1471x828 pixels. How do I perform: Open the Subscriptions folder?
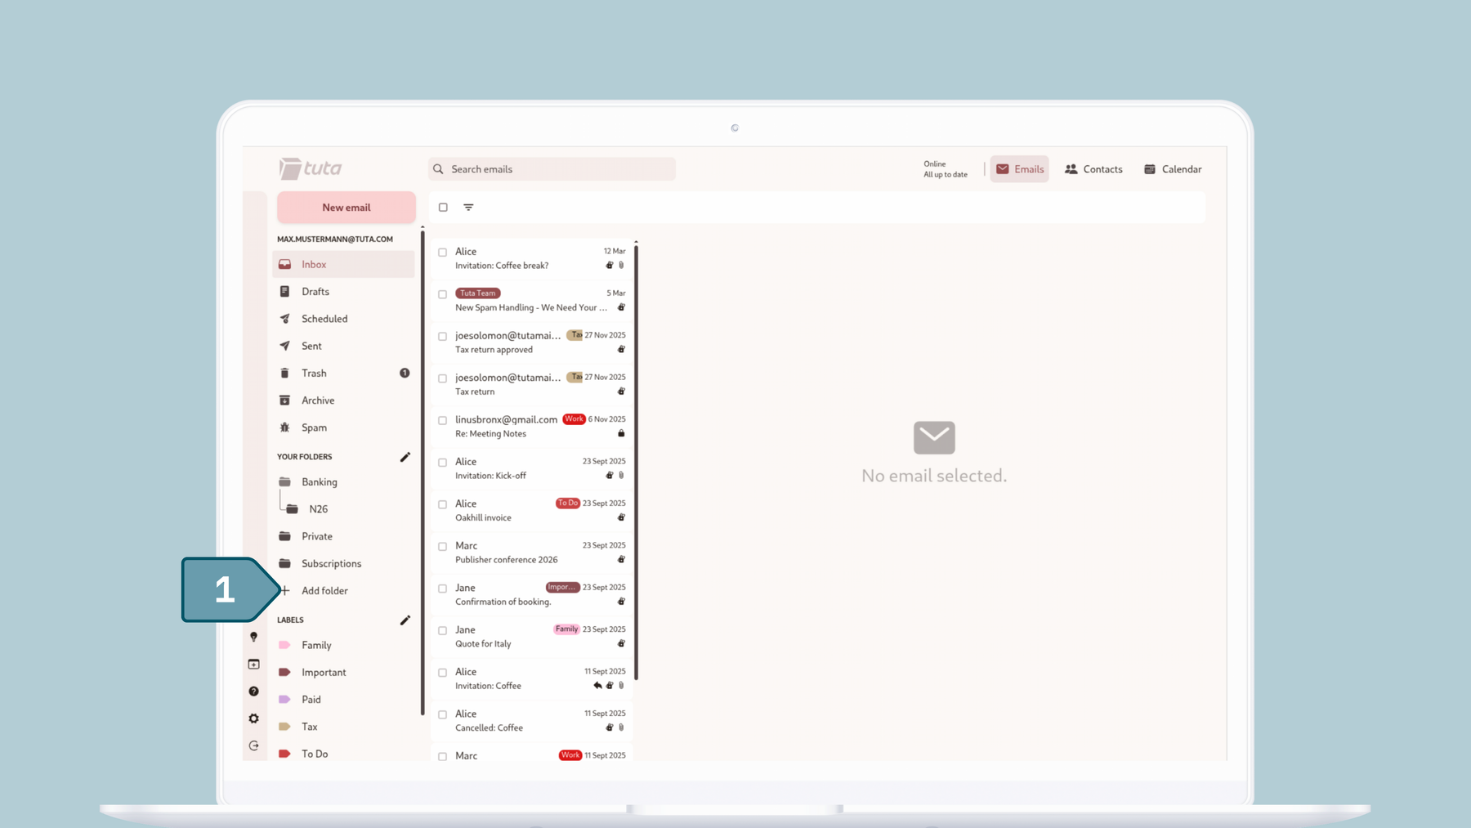343,563
